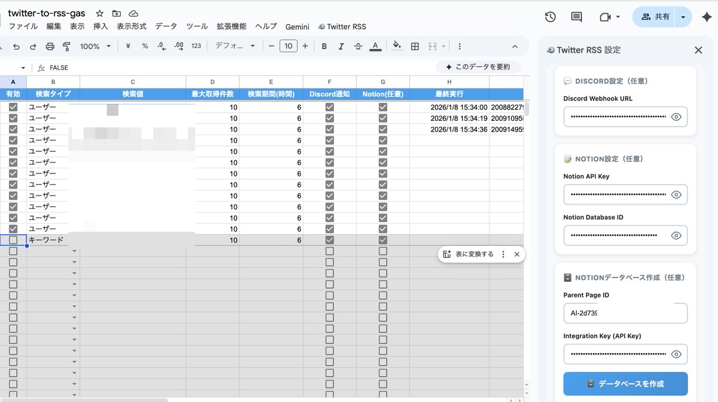This screenshot has width=718, height=402.
Task: Open the borders tool
Action: coord(415,46)
